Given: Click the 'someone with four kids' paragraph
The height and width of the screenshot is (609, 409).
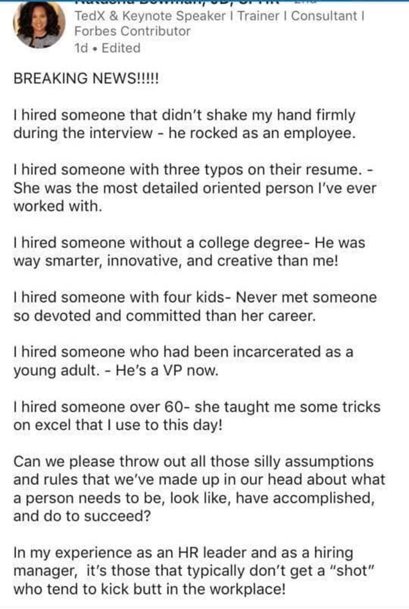Looking at the screenshot, I should pyautogui.click(x=195, y=307).
